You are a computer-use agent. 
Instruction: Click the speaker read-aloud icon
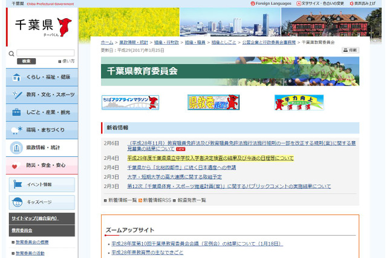pos(352,4)
